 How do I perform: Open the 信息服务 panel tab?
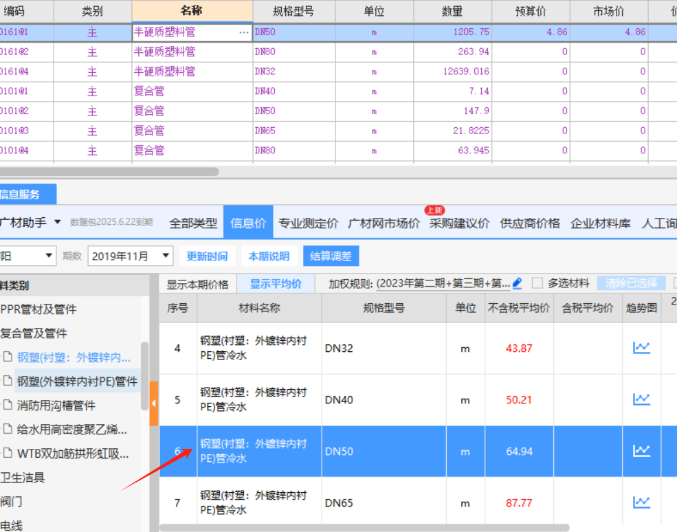27,194
